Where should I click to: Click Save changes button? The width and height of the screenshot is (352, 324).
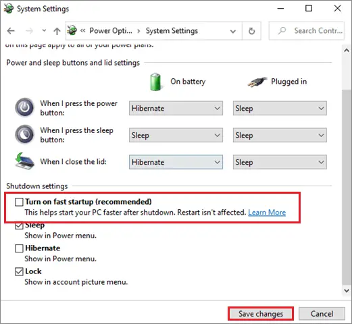(x=261, y=314)
